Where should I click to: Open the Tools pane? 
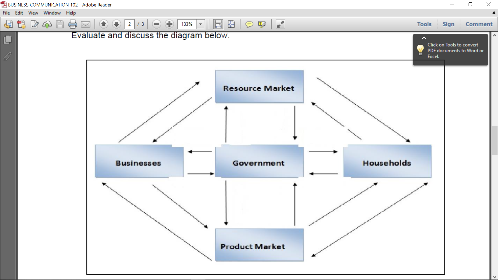[424, 24]
